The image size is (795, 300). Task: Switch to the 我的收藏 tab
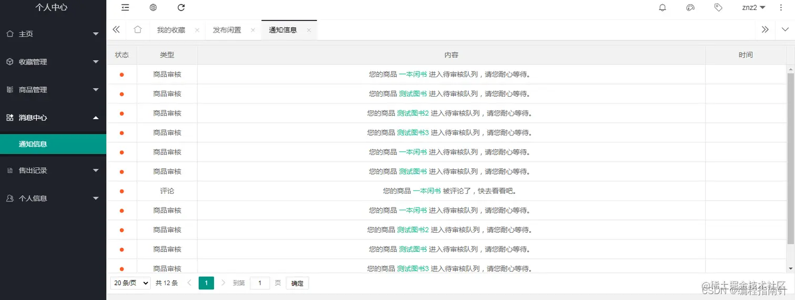click(171, 30)
